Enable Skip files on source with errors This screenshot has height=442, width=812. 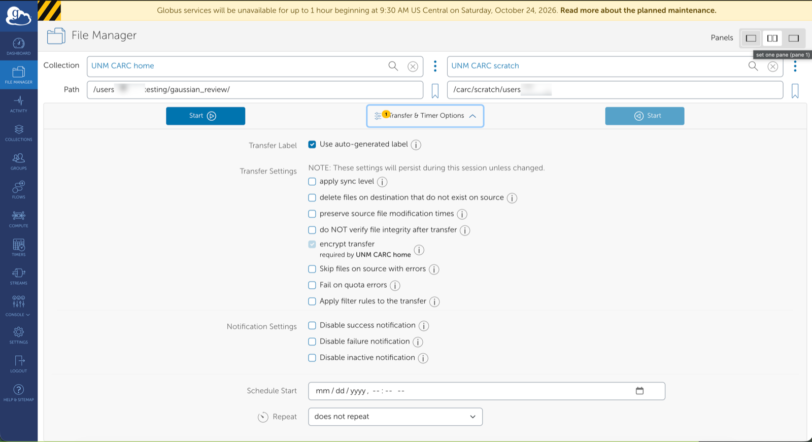point(312,269)
